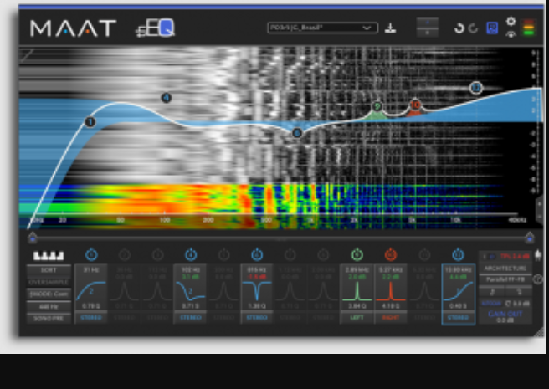The height and width of the screenshot is (389, 549).
Task: Click the 3.84 Q value of 2.89 kHz band
Action: [357, 306]
